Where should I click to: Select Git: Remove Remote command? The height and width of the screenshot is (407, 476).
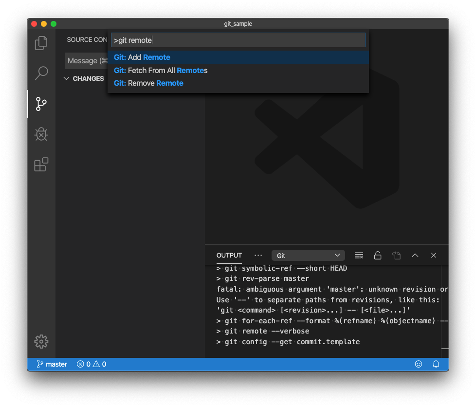point(238,83)
